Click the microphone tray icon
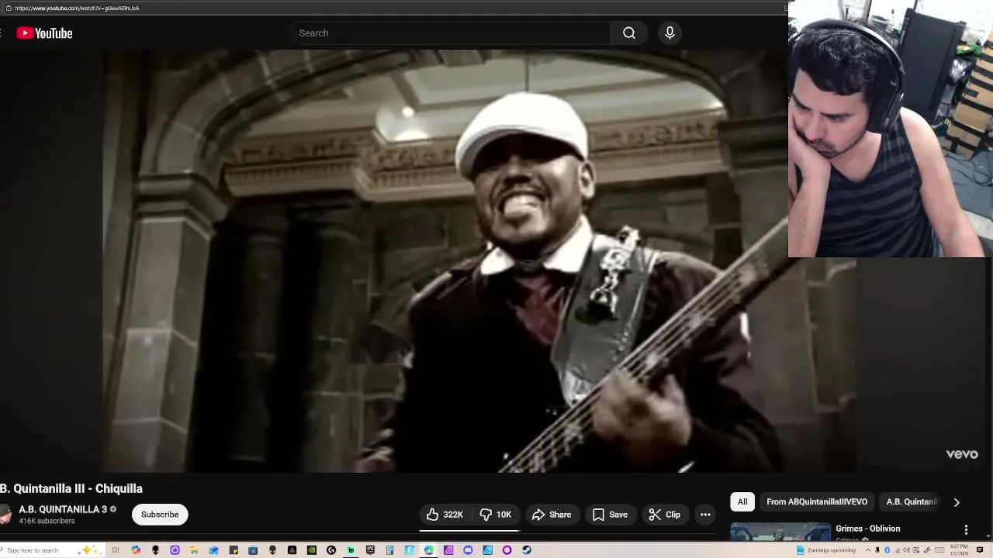The height and width of the screenshot is (558, 993). [877, 550]
